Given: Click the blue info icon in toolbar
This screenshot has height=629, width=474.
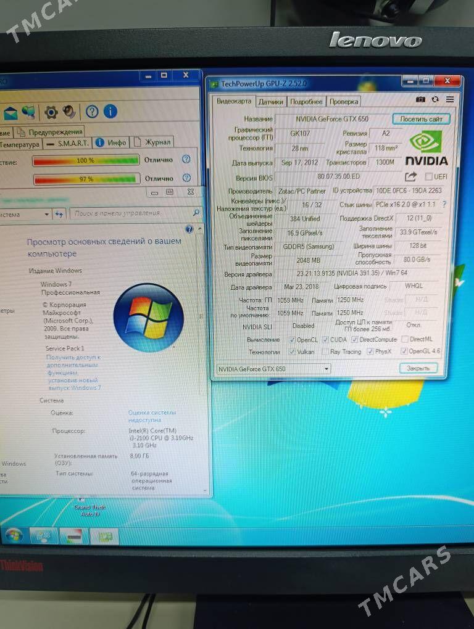Looking at the screenshot, I should tap(110, 112).
